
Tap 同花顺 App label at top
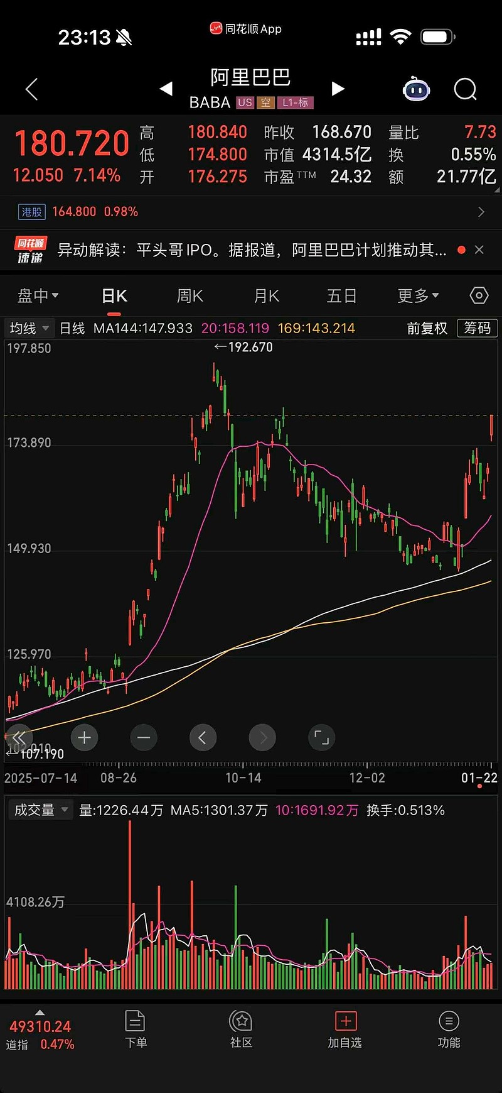pos(246,28)
